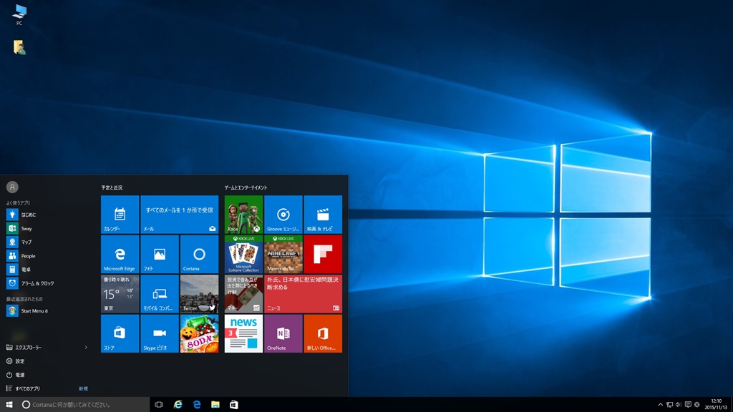Open the Store tile in Start menu
Image resolution: width=733 pixels, height=412 pixels.
pos(120,333)
